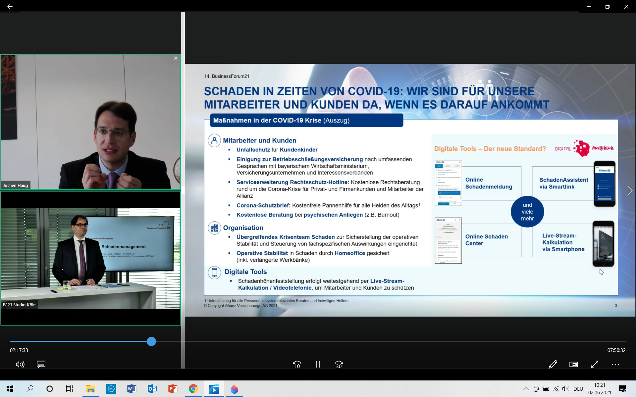Open more options ellipsis menu

pos(615,364)
